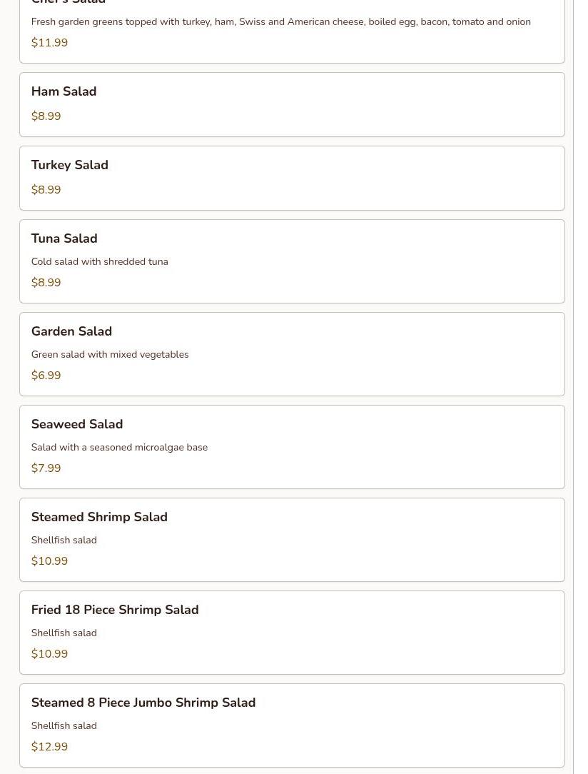Select Steamed Shrimp Salad title
The height and width of the screenshot is (774, 588).
(x=99, y=517)
